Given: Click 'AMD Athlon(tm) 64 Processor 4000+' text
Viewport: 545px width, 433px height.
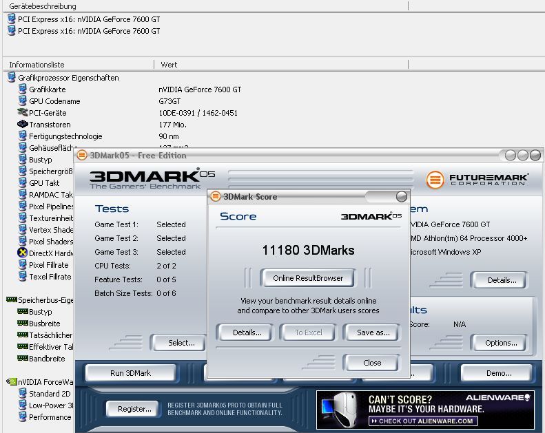Looking at the screenshot, I should [x=469, y=238].
